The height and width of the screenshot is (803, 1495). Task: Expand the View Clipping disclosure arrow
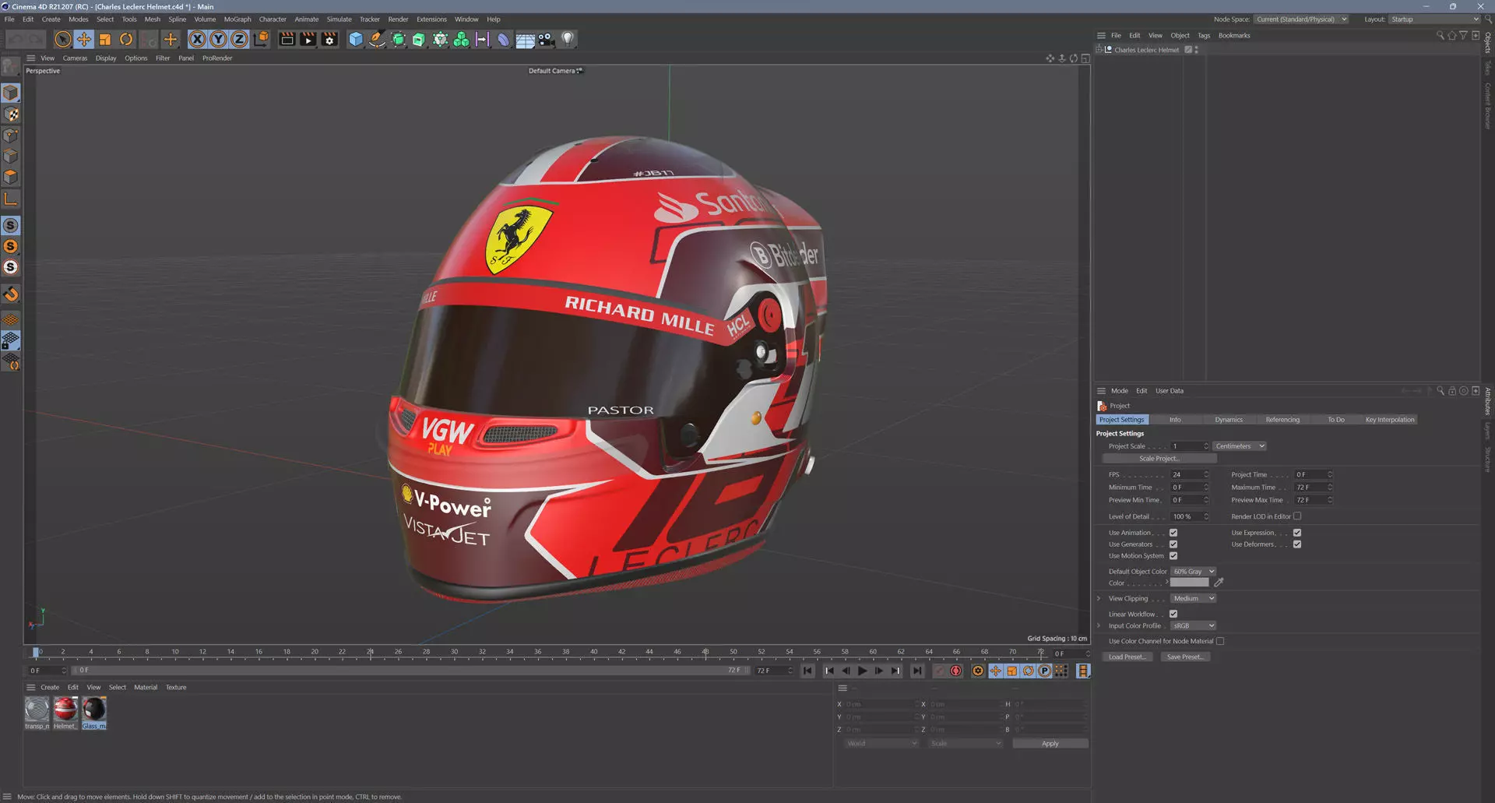1099,598
